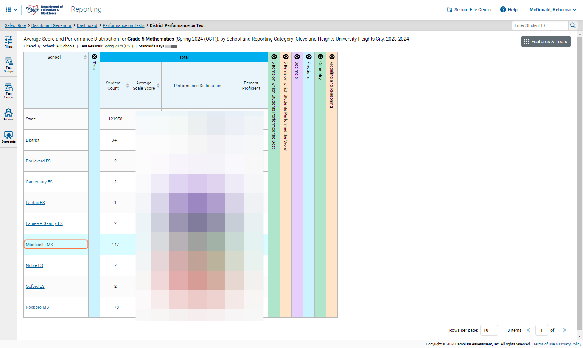This screenshot has height=348, width=583.
Task: Open the app grid launcher menu
Action: coord(11,10)
